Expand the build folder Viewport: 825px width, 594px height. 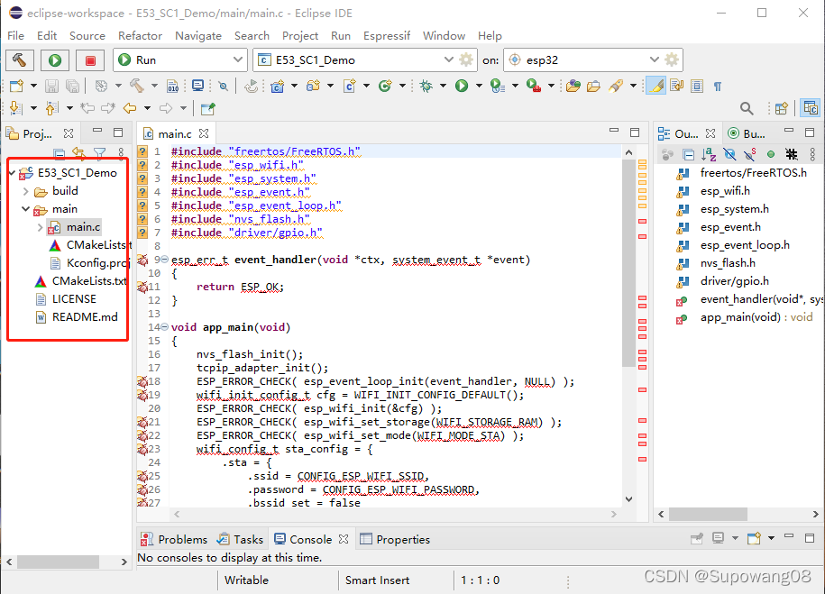[x=26, y=191]
